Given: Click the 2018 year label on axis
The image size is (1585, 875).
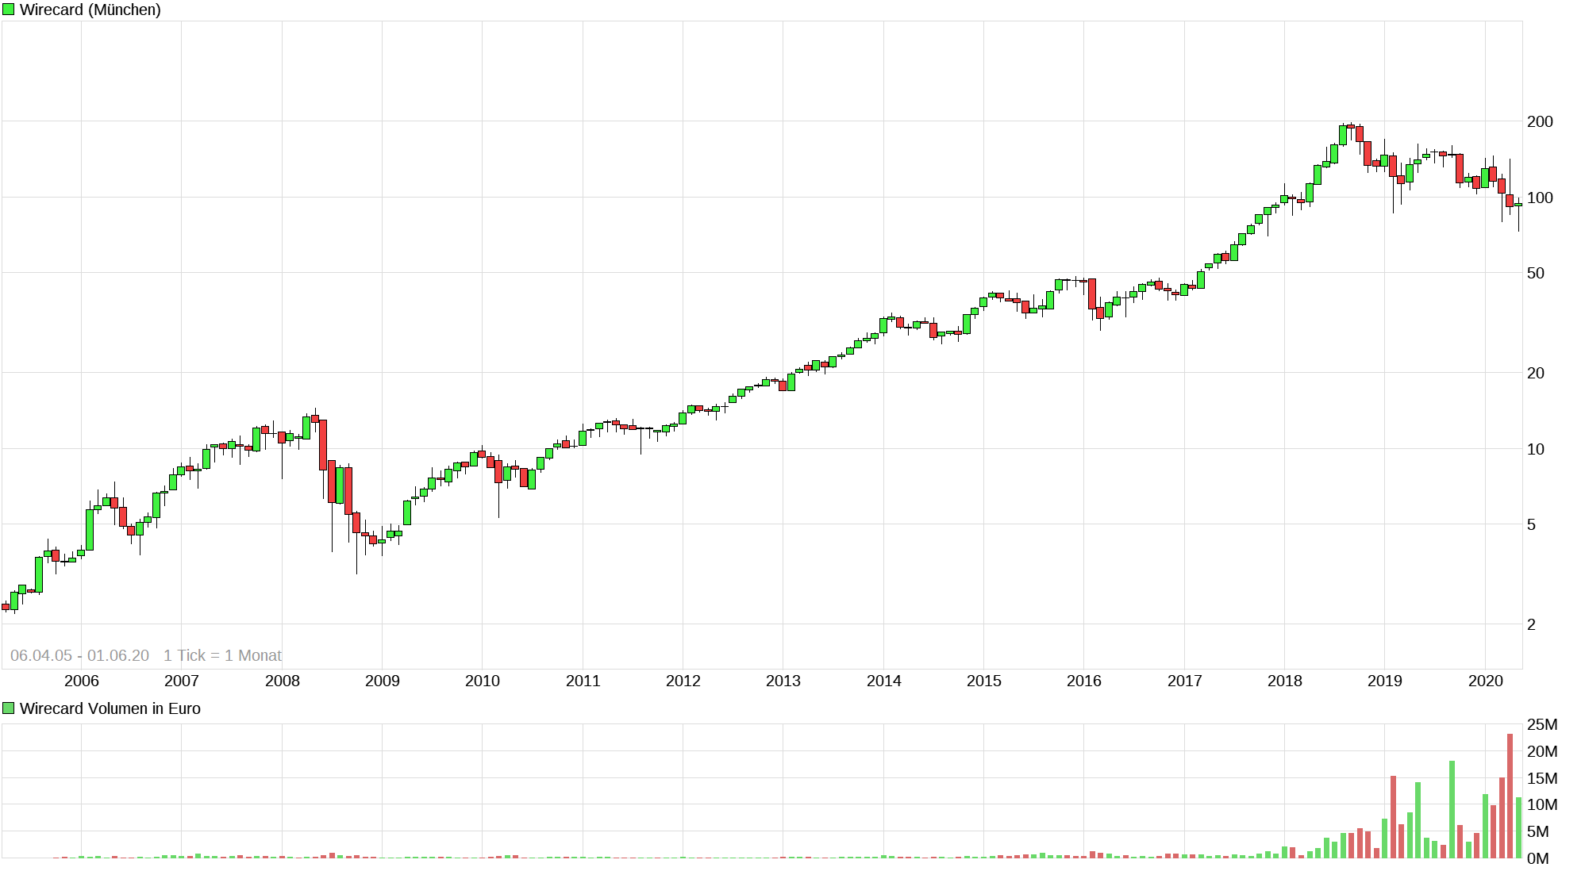Looking at the screenshot, I should point(1285,681).
